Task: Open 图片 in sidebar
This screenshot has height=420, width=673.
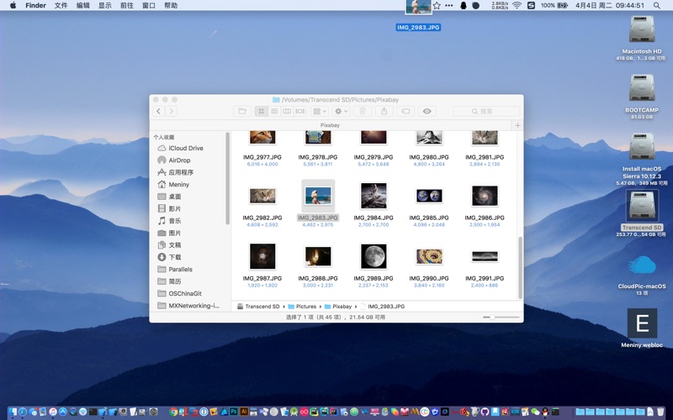Action: (x=175, y=234)
